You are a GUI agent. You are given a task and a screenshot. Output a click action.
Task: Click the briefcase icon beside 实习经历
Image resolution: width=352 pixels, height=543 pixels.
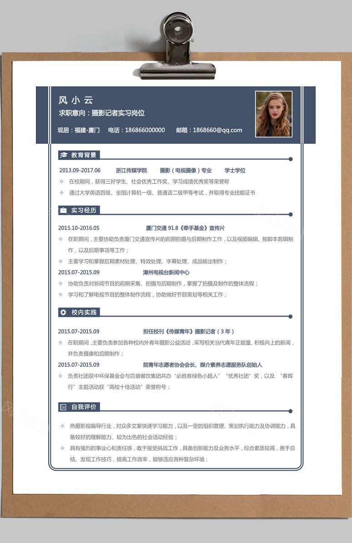pyautogui.click(x=63, y=210)
